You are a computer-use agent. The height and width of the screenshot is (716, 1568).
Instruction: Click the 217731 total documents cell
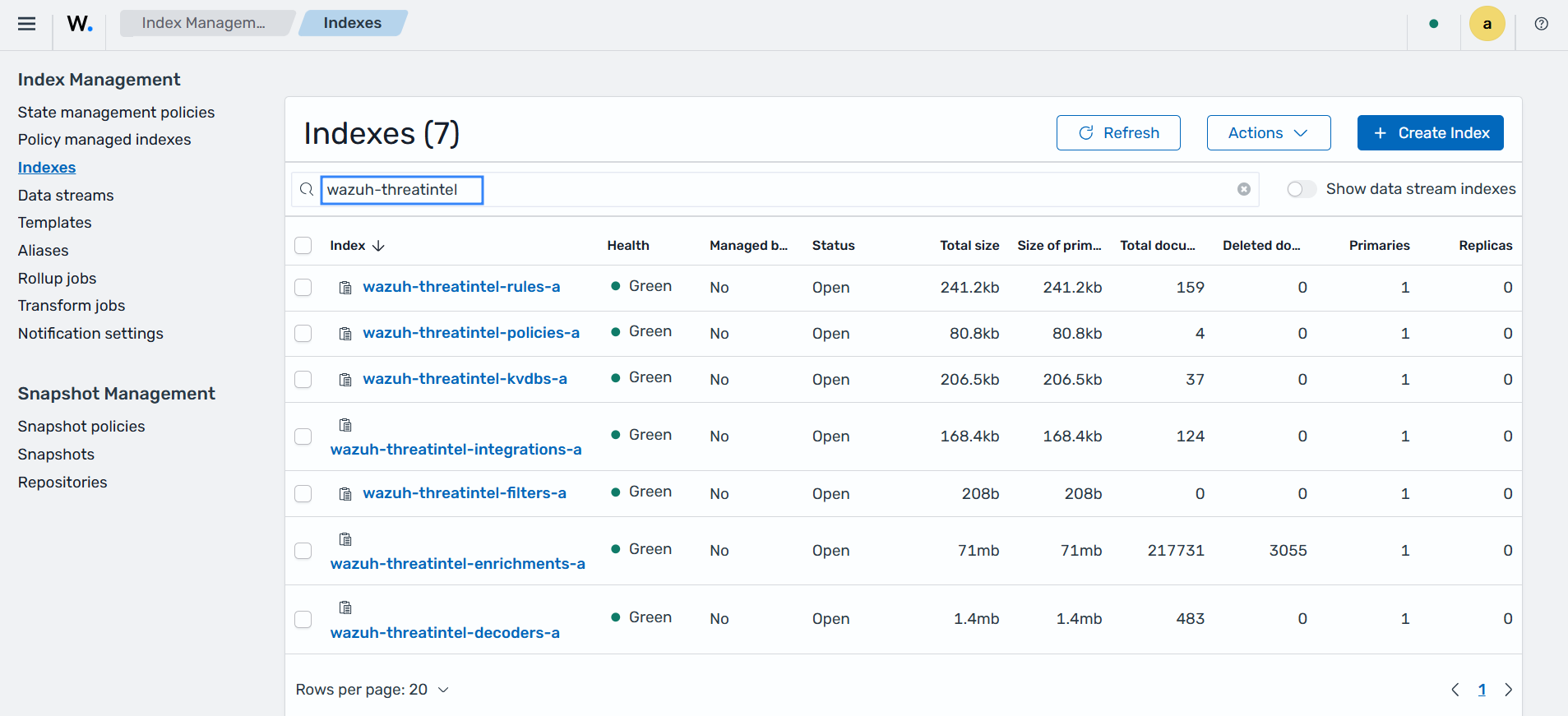1176,551
